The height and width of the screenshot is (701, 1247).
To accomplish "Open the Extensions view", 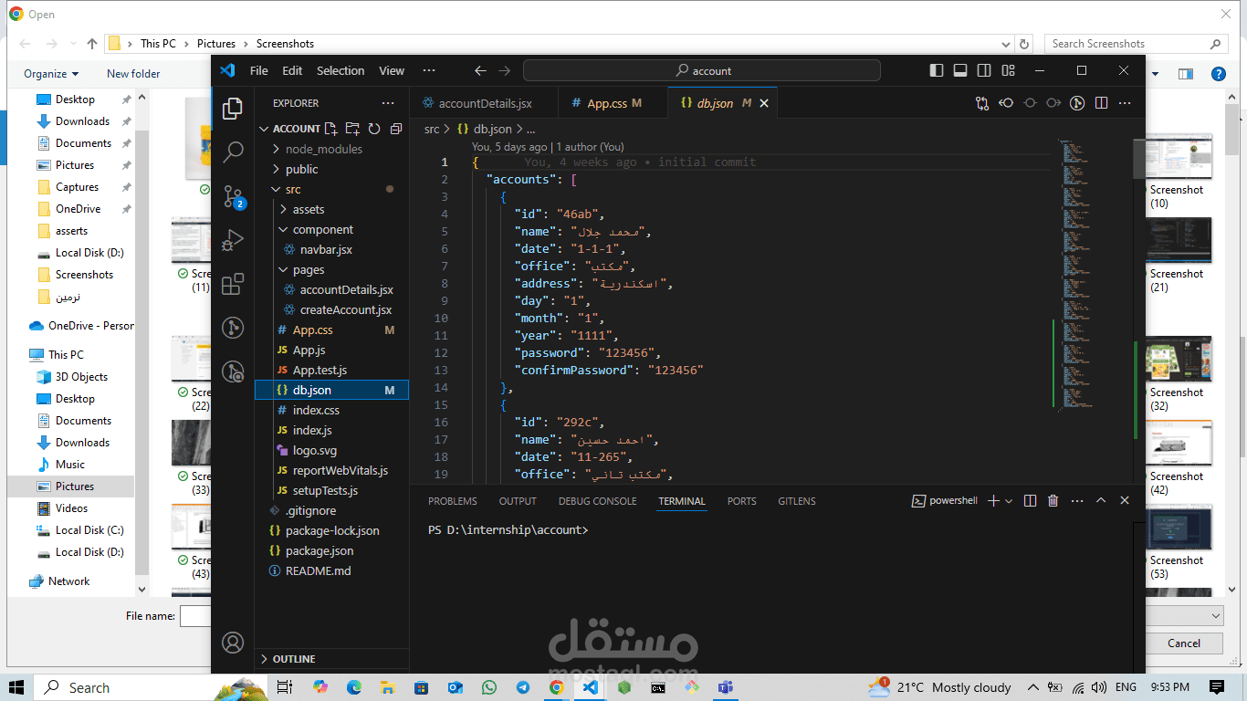I will pos(233,284).
